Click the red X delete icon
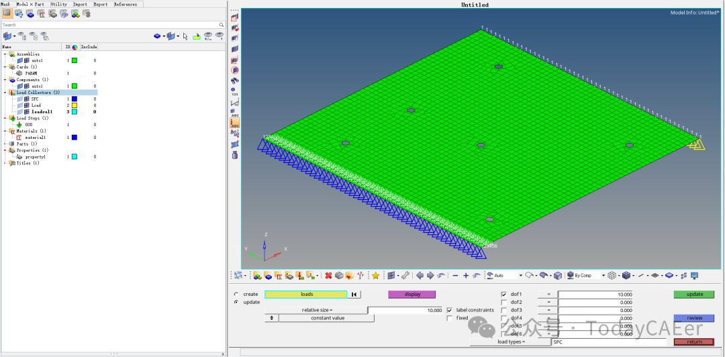This screenshot has width=725, height=357. 328,276
